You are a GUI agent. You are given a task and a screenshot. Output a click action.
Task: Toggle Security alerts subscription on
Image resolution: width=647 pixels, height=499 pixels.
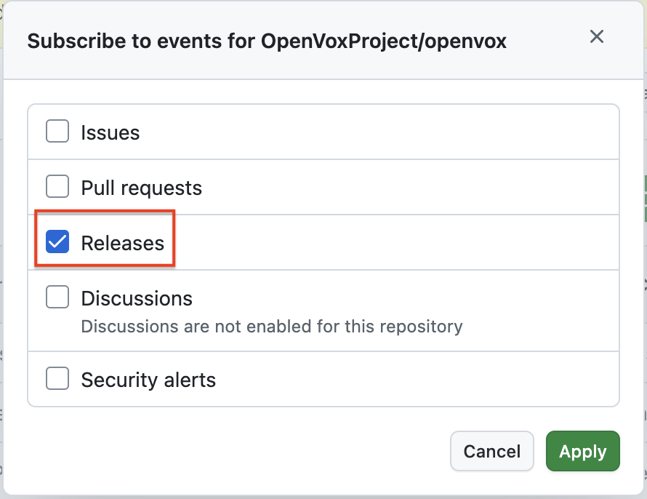[57, 378]
